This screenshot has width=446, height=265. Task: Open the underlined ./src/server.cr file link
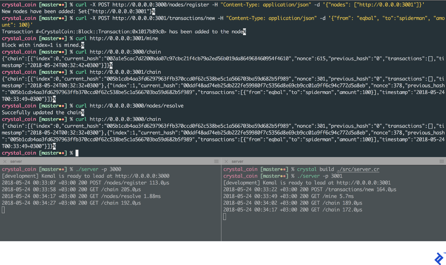[x=358, y=169]
